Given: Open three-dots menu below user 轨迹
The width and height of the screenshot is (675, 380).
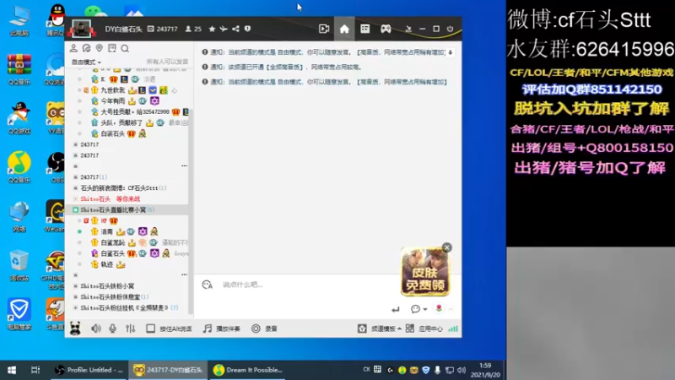Looking at the screenshot, I should 184,274.
